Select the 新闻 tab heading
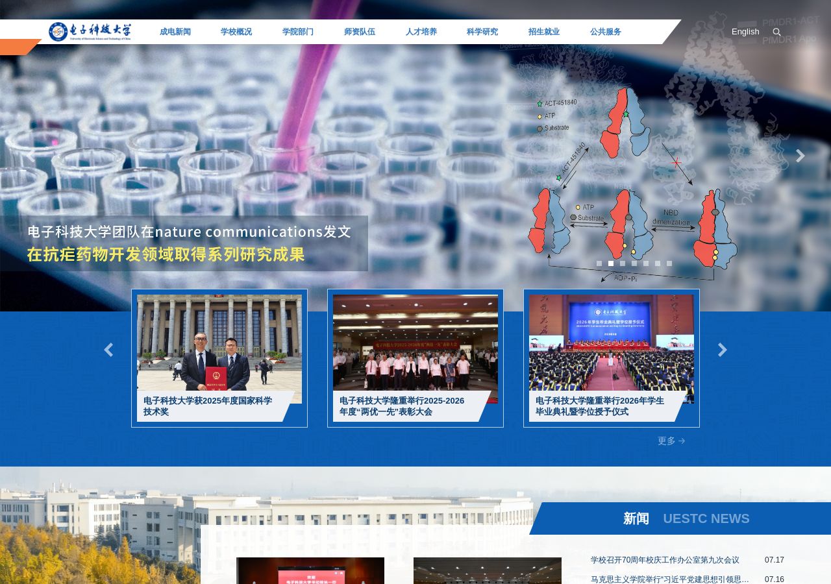Viewport: 831px width, 584px height. click(x=636, y=518)
